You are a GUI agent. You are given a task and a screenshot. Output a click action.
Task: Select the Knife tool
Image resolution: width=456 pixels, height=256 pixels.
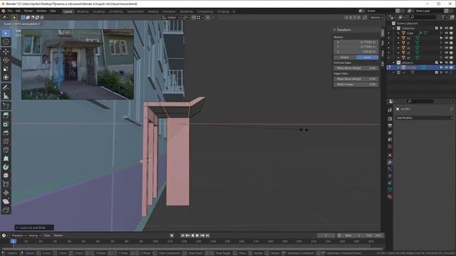[x=6, y=150]
